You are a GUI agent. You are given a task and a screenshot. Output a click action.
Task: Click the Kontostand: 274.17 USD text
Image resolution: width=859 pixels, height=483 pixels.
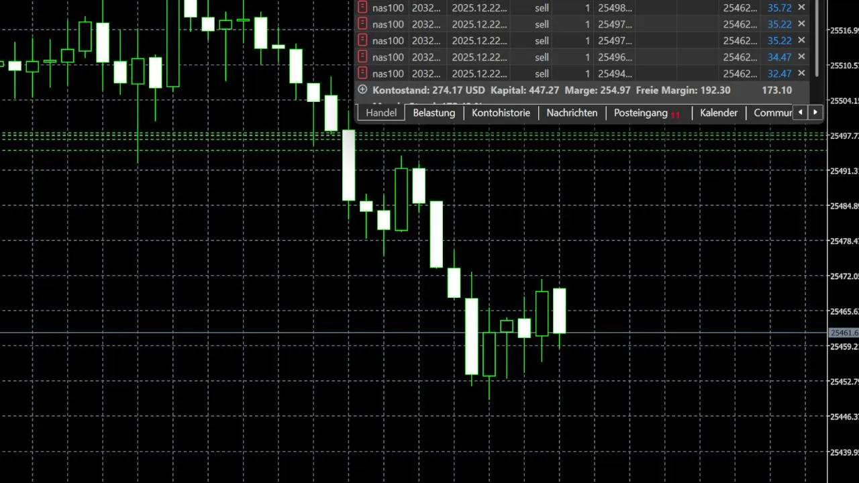pos(428,90)
